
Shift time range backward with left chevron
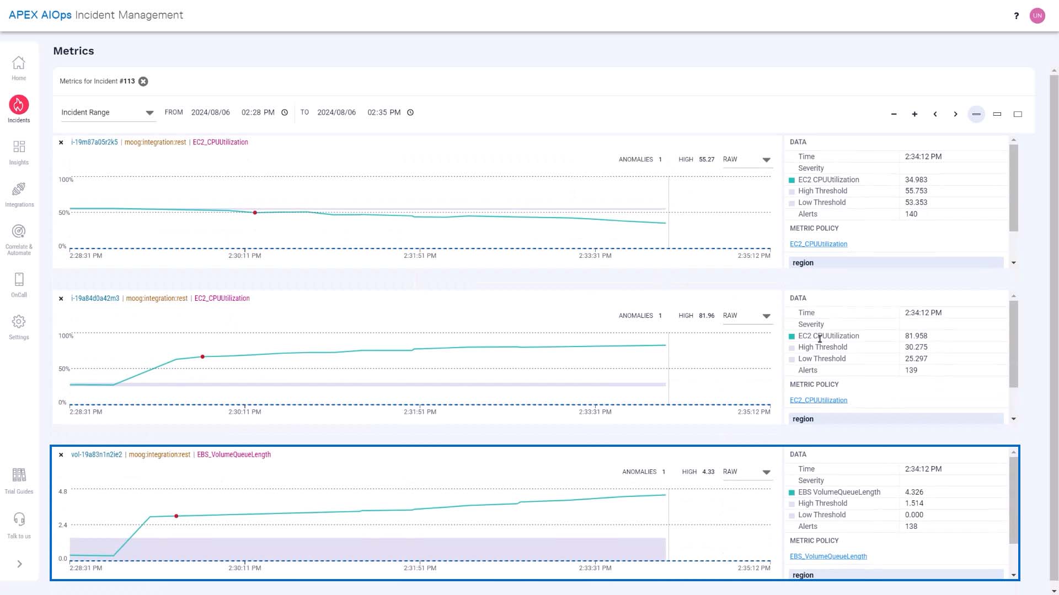(x=935, y=114)
